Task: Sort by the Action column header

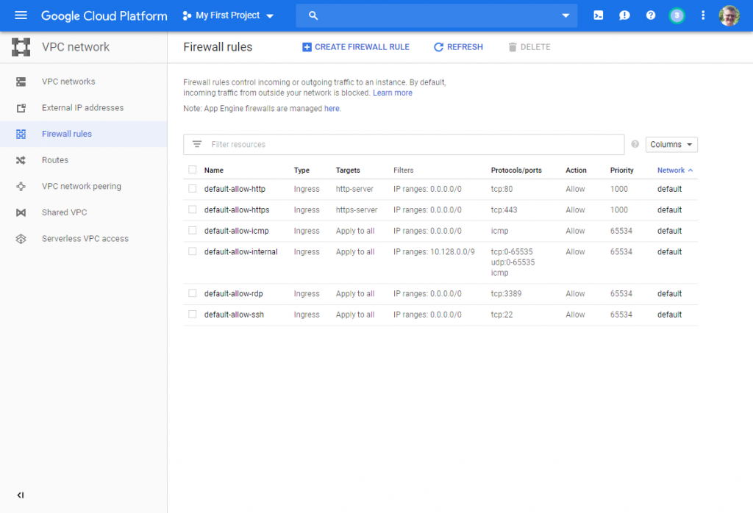Action: [x=576, y=171]
